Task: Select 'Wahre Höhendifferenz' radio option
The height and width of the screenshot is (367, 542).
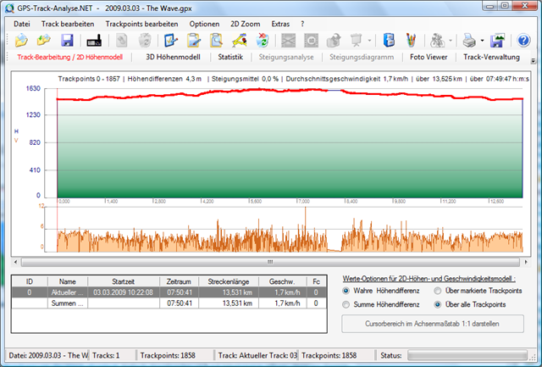Action: click(346, 291)
